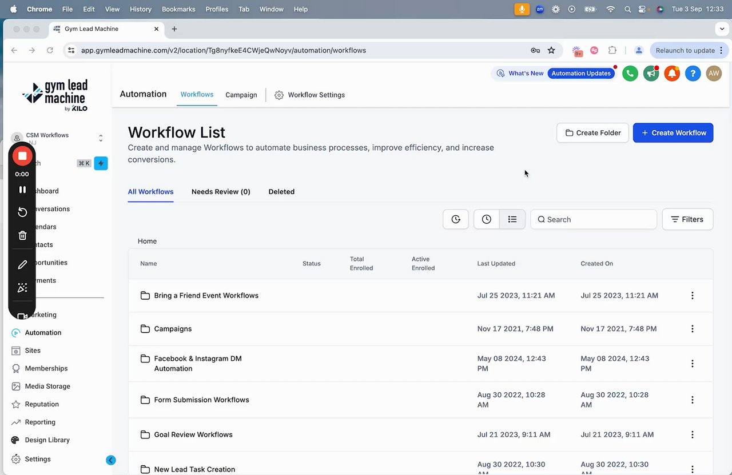
Task: Stop the screen recording with red button
Action: pyautogui.click(x=22, y=156)
